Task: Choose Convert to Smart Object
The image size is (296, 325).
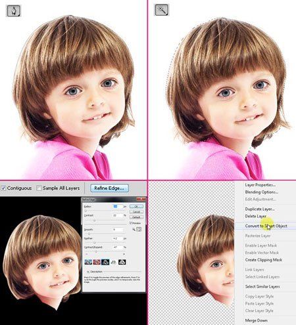Action: (x=266, y=226)
